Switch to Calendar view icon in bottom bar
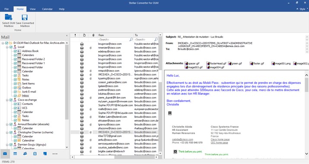Image resolution: width=309 pixels, height=164 pixels. (x=15, y=154)
